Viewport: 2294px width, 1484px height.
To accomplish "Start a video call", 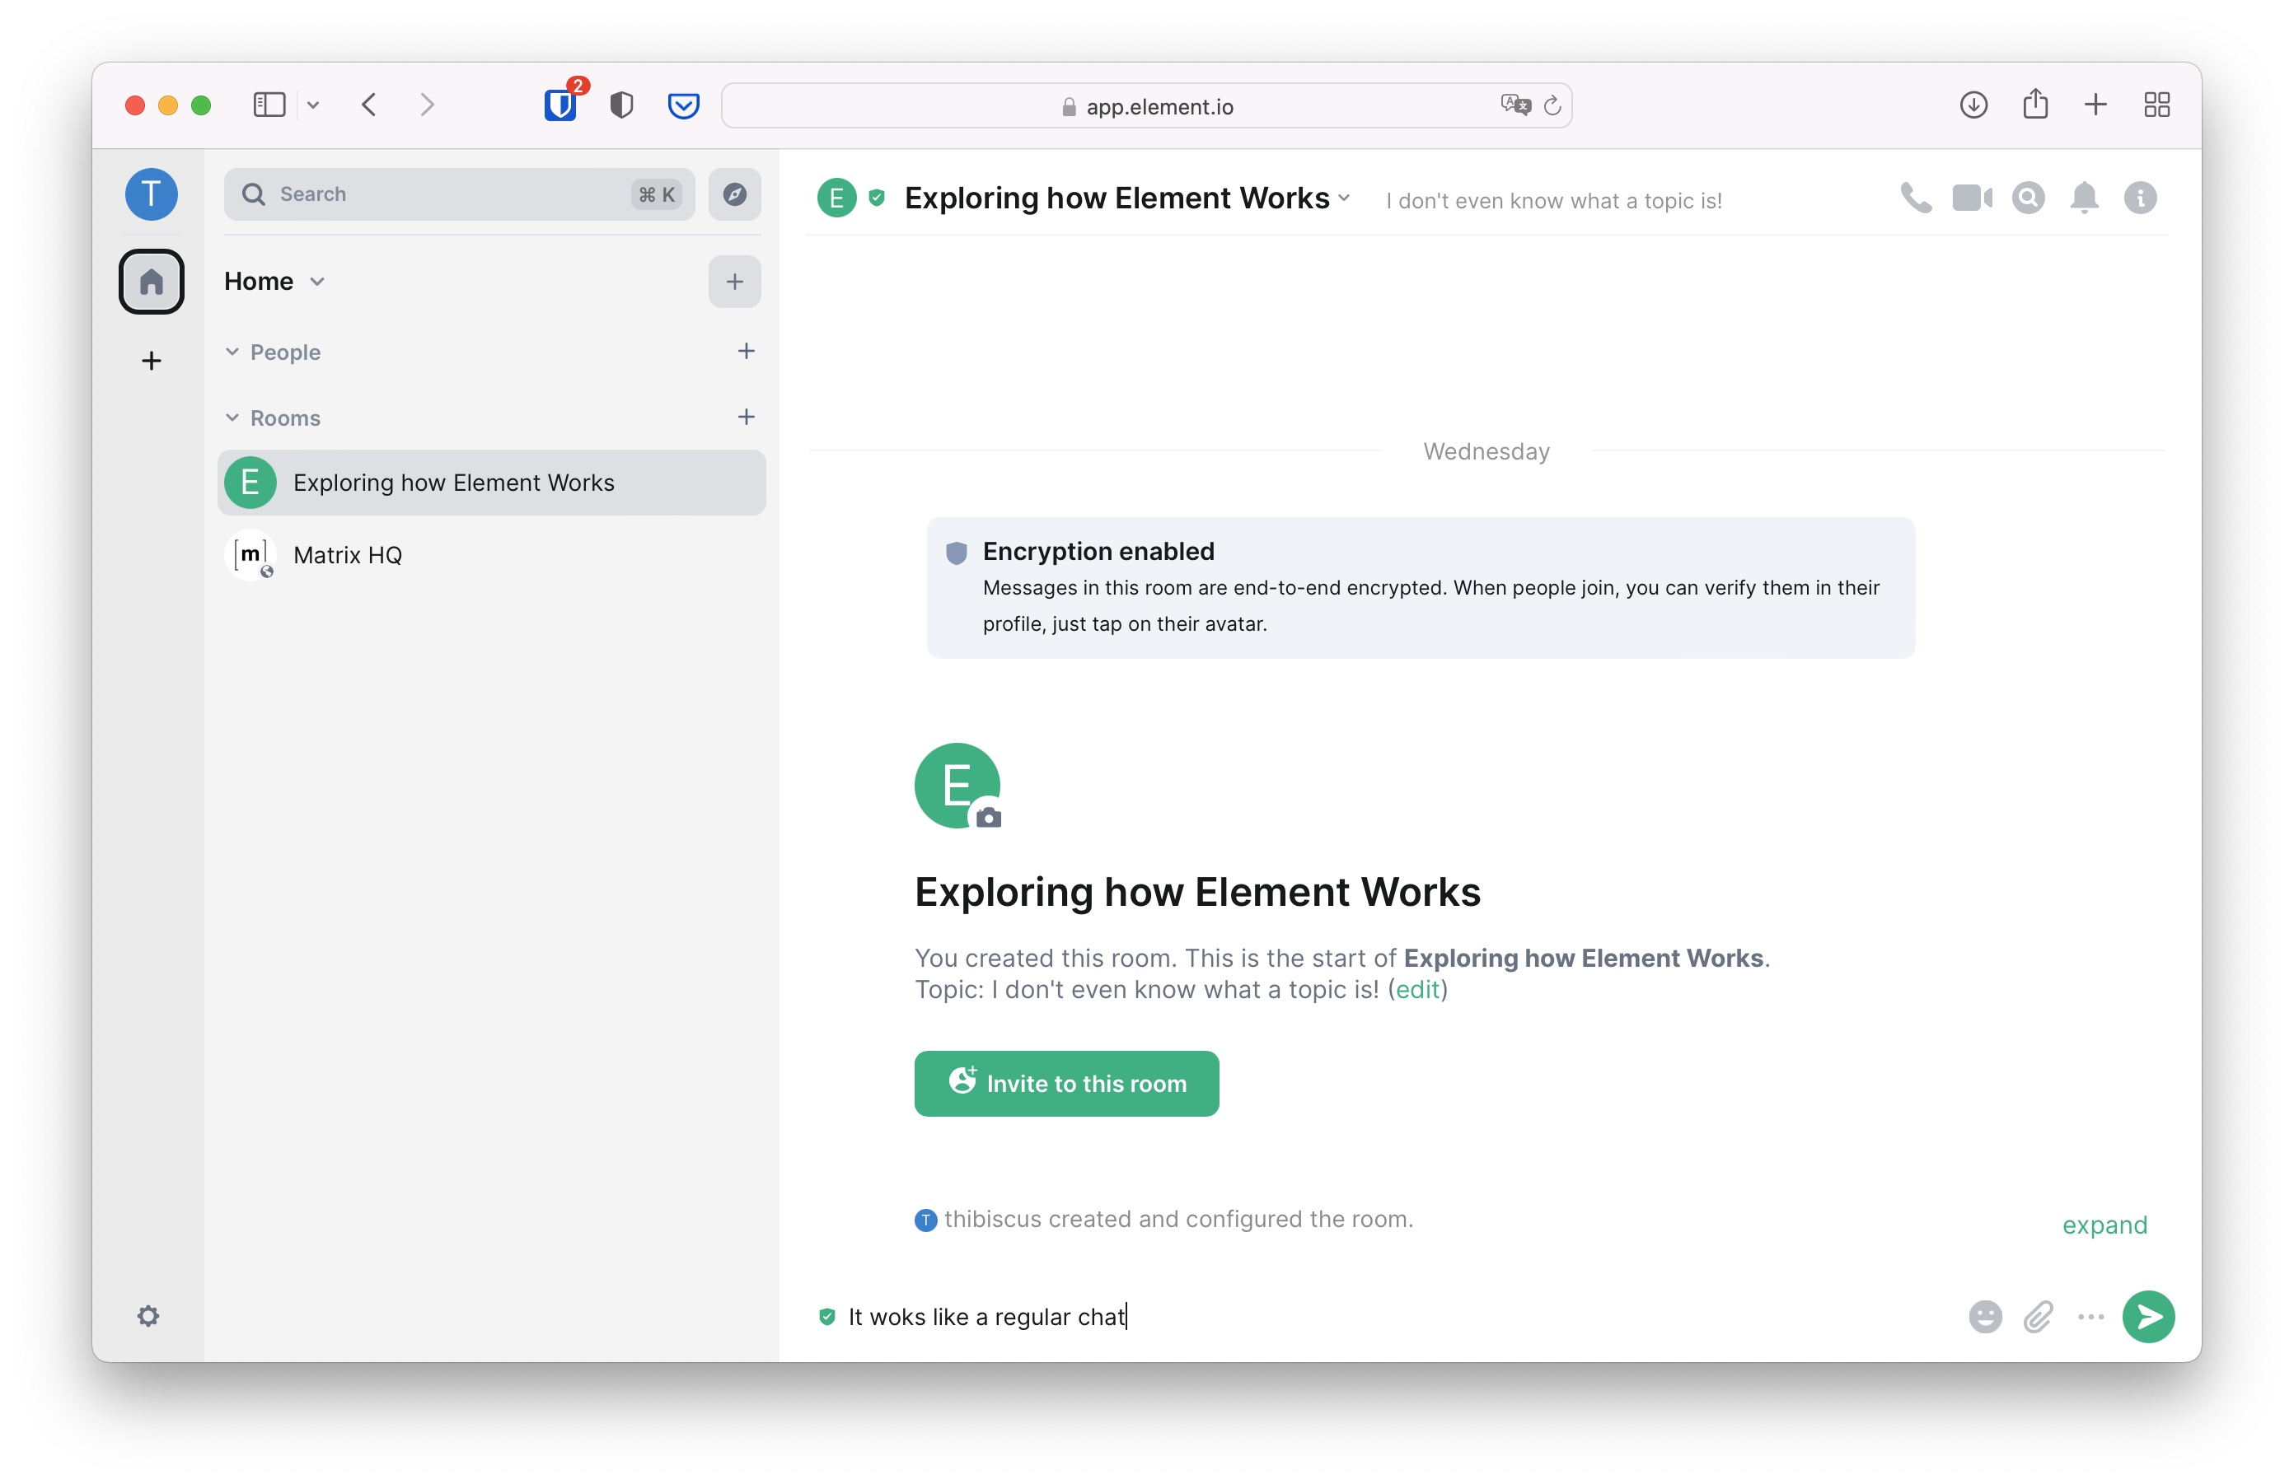I will 1972,198.
